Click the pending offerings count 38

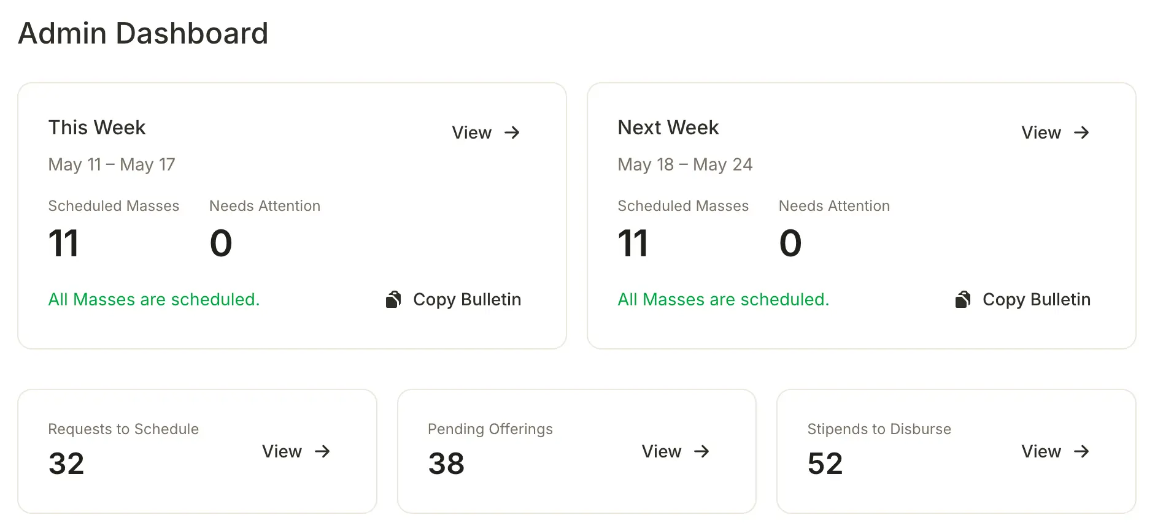click(x=446, y=464)
